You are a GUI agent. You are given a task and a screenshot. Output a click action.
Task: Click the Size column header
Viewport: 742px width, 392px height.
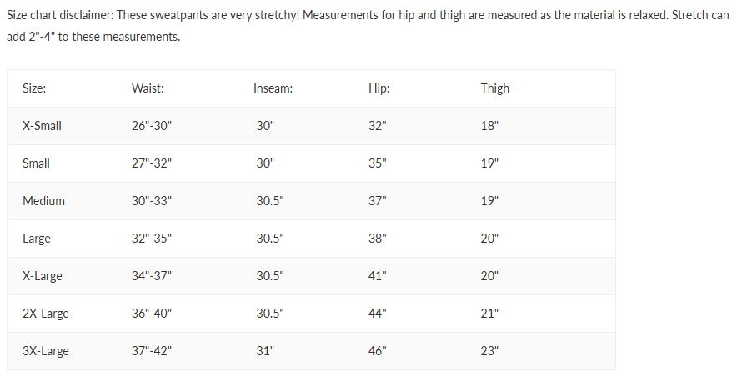tap(34, 88)
